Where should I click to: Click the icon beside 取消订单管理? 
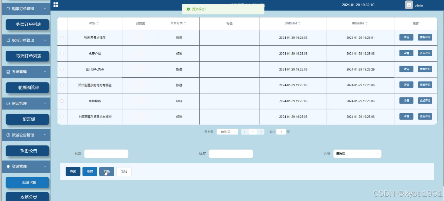(9, 40)
